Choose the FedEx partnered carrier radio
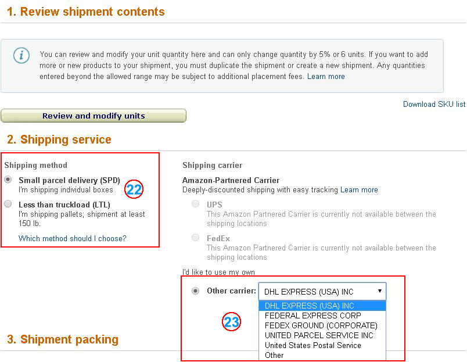 [196, 238]
